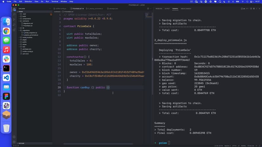The image size is (262, 147).
Task: Click the Solidity language mode in status bar
Action: coord(243,145)
